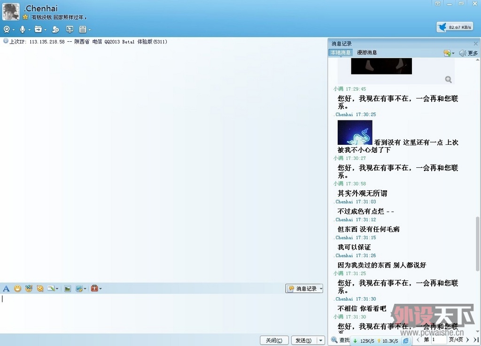Click message '其实外观无所谓'
This screenshot has height=346, width=481.
362,193
